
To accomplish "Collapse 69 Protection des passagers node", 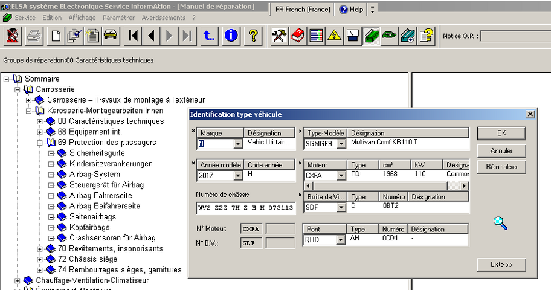I will [x=40, y=143].
